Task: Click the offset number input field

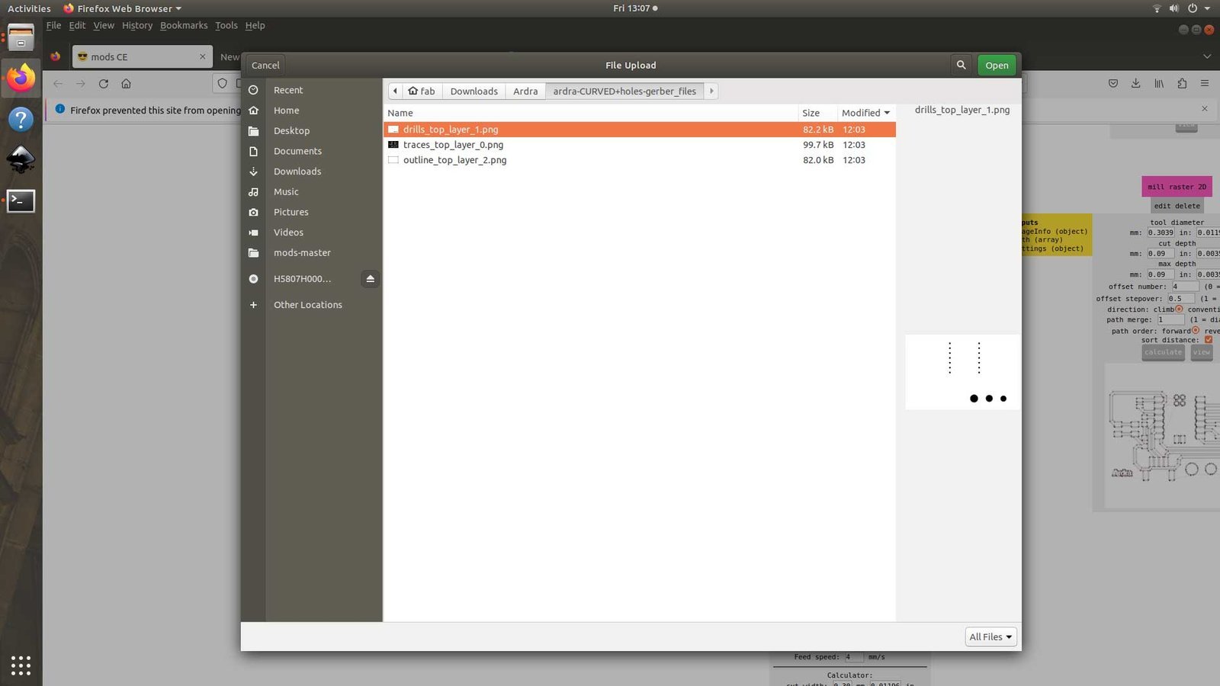Action: click(x=1185, y=287)
